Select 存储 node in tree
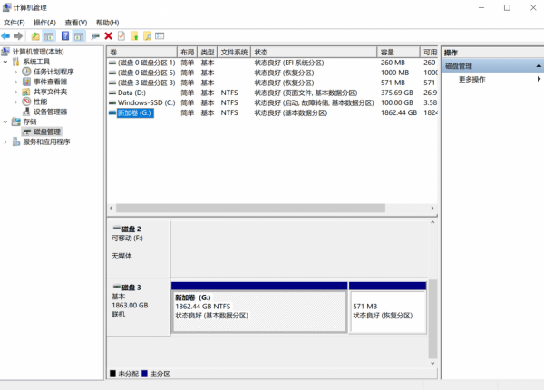This screenshot has height=390, width=544. [30, 122]
